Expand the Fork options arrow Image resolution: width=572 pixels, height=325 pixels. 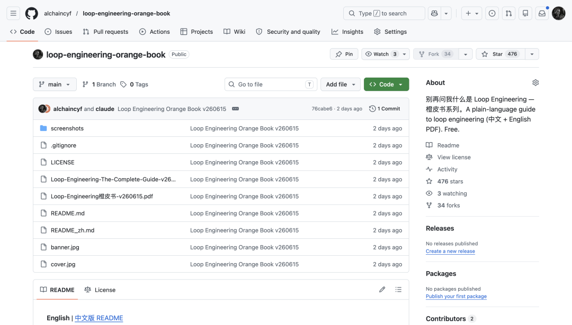[x=466, y=54]
